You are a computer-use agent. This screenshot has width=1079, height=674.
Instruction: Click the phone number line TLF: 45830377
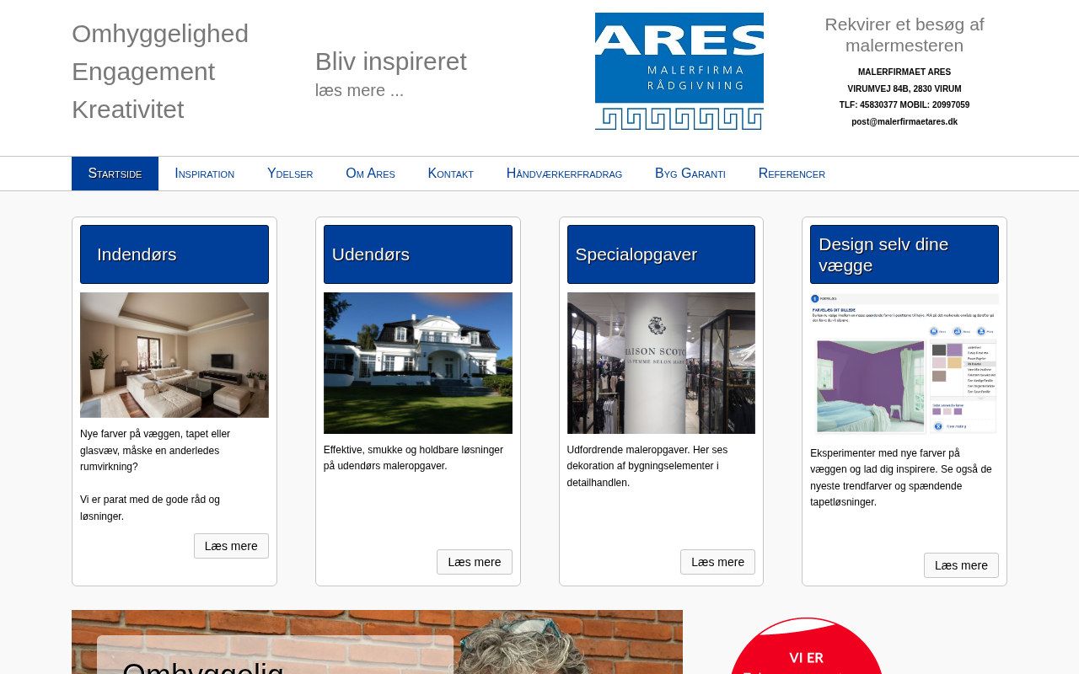click(905, 105)
